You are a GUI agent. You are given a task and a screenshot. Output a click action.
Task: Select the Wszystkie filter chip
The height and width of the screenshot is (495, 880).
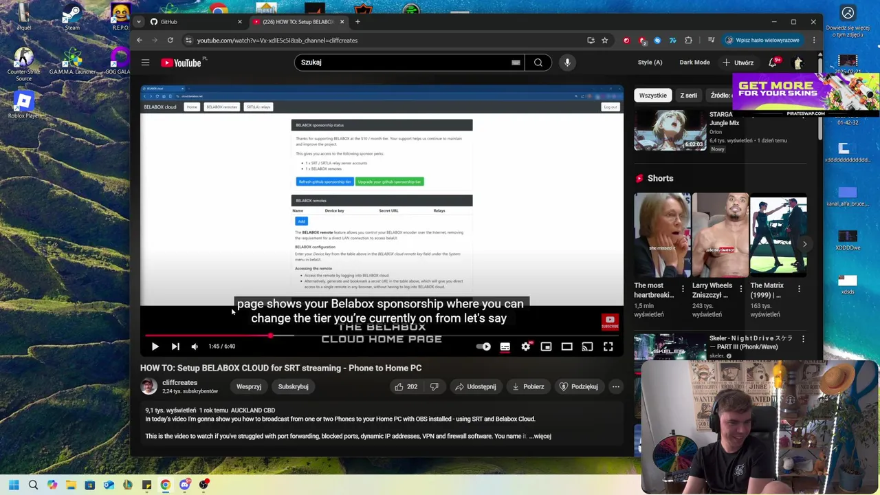[652, 96]
